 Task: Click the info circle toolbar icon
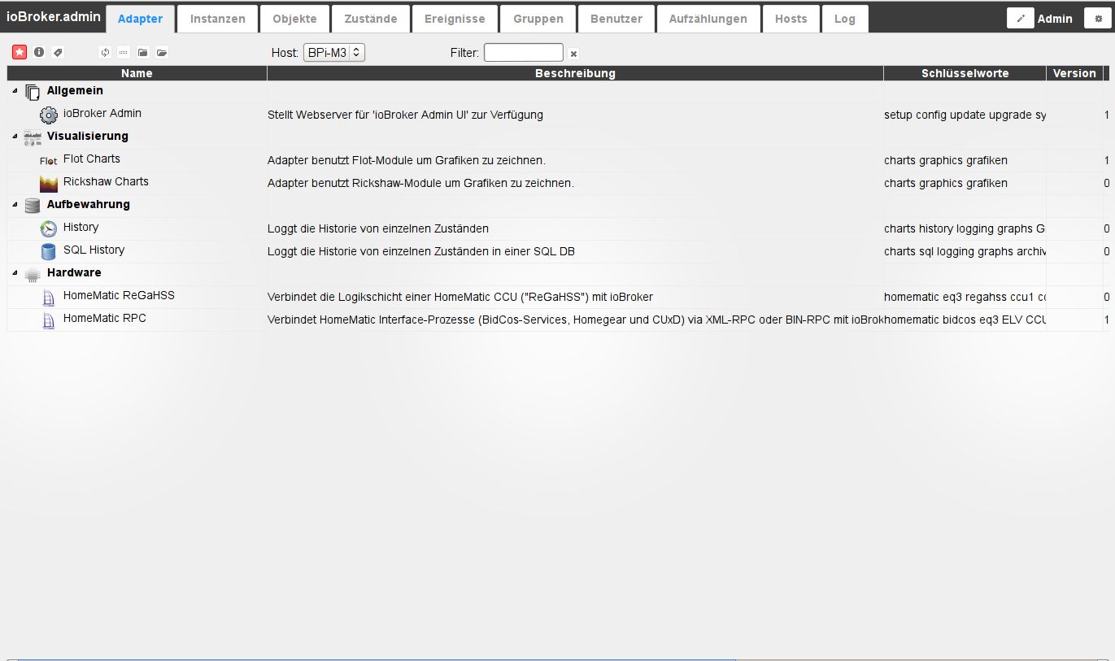point(38,52)
